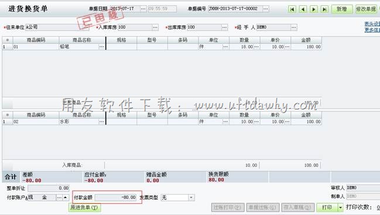Click amount cell 180.00 in top grid
Viewport: 380px width, 215px height.
306,47
